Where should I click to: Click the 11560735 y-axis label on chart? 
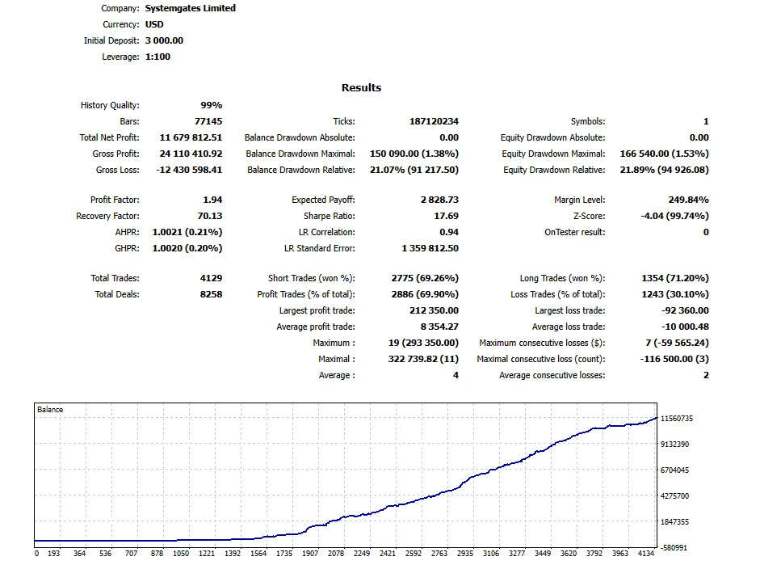click(676, 419)
